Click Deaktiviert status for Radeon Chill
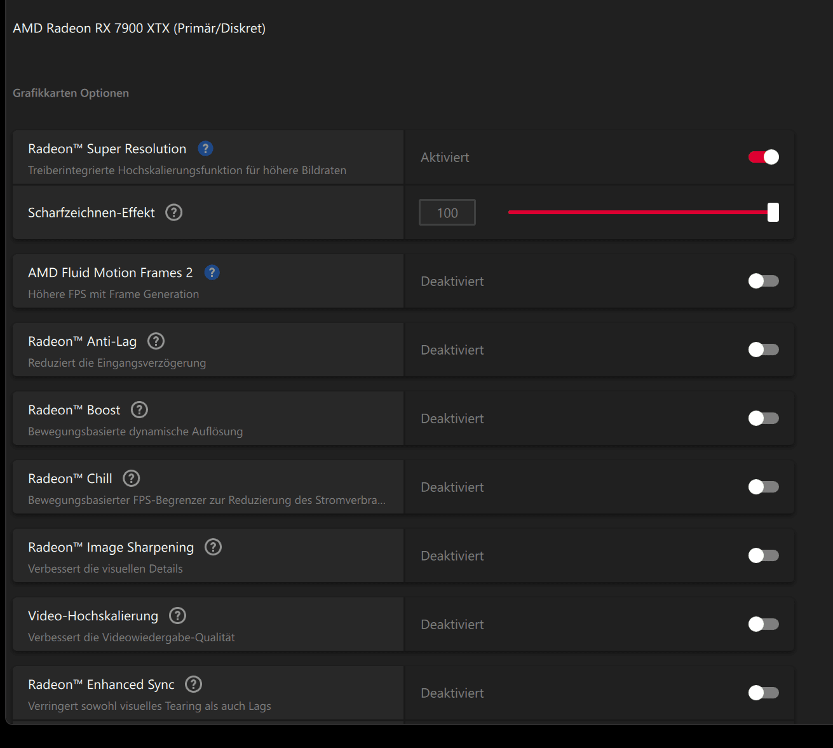This screenshot has height=748, width=833. (x=452, y=487)
